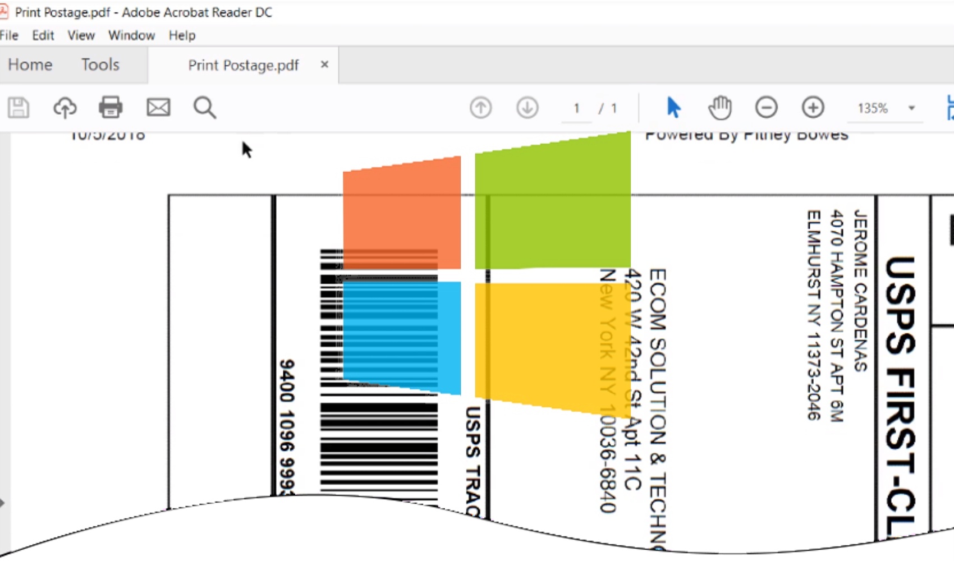This screenshot has height=561, width=954.
Task: Click the ELMHURST NY 11373-2046 line
Action: click(814, 315)
